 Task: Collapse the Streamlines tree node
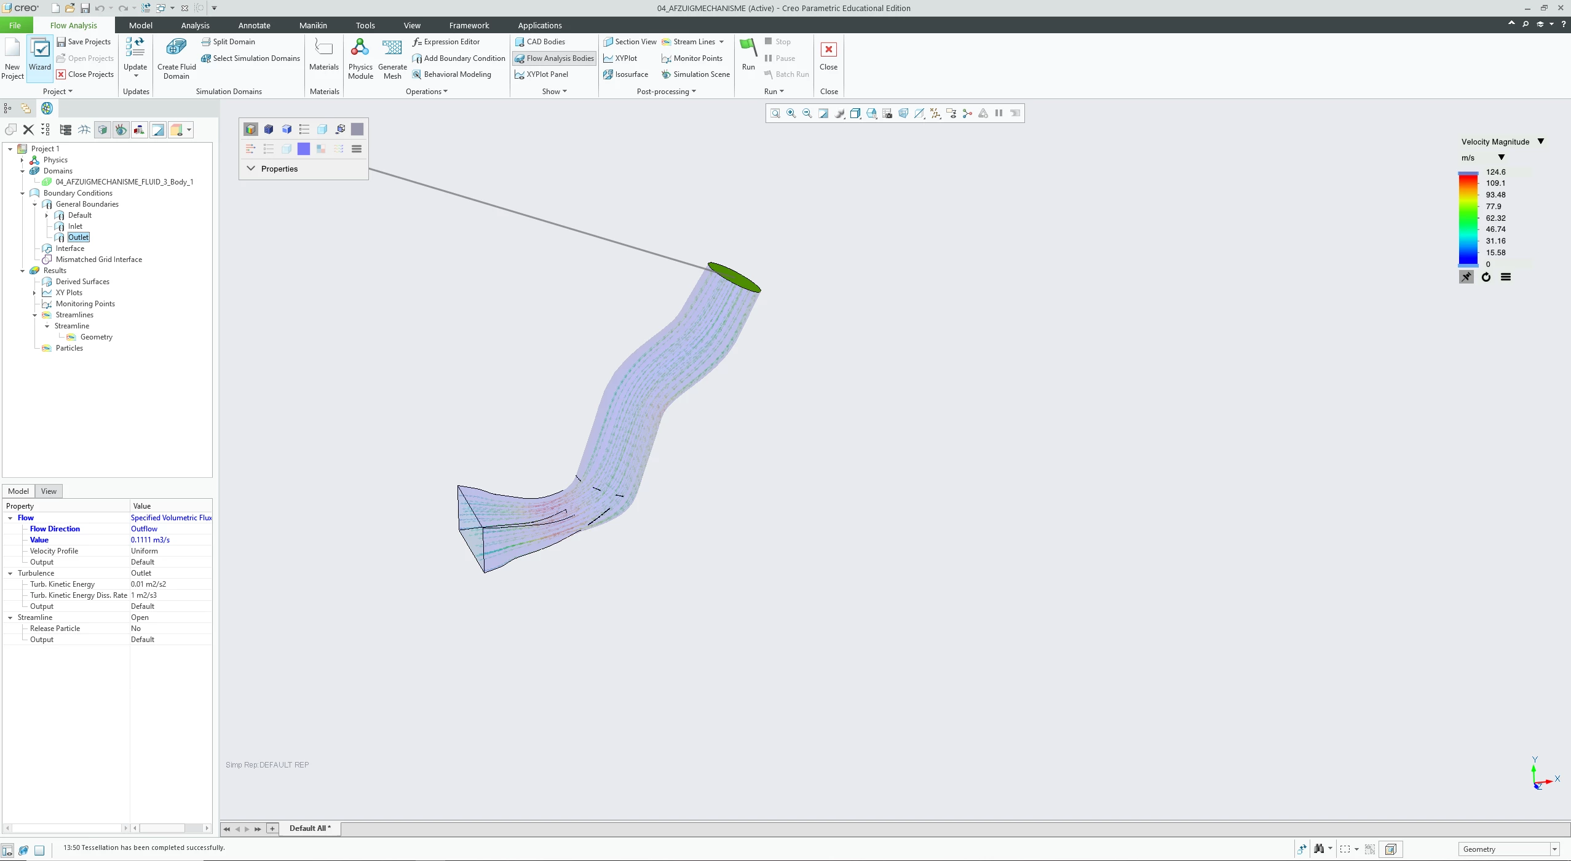click(35, 315)
